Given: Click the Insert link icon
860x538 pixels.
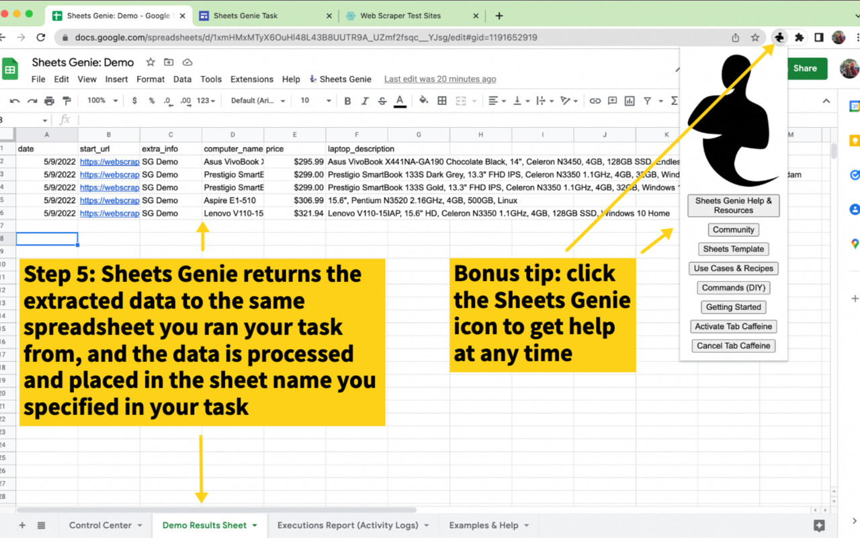Looking at the screenshot, I should click(x=595, y=101).
